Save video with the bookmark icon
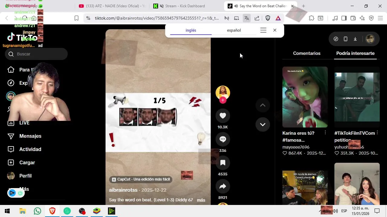 223,163
